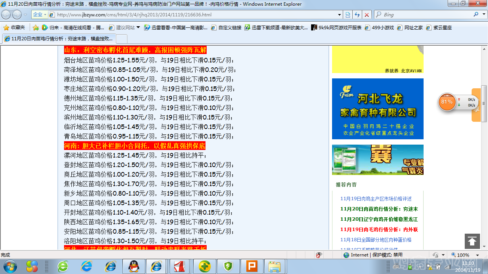
Task: Click the 青岛地区苗鸡价格 line
Action: click(149, 136)
